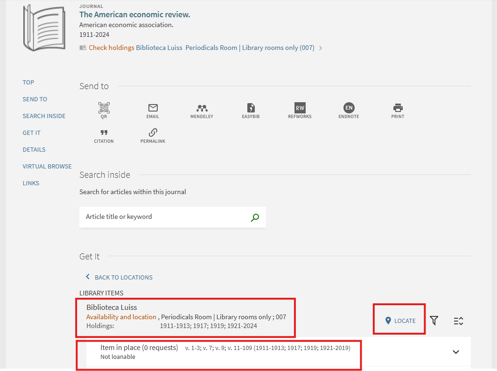Screen dimensions: 497x371
Task: Copy the Permalink for this journal
Action: point(153,133)
